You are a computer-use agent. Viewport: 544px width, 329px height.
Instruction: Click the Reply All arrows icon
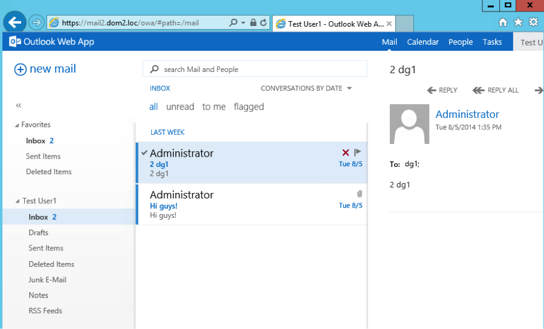pyautogui.click(x=478, y=90)
